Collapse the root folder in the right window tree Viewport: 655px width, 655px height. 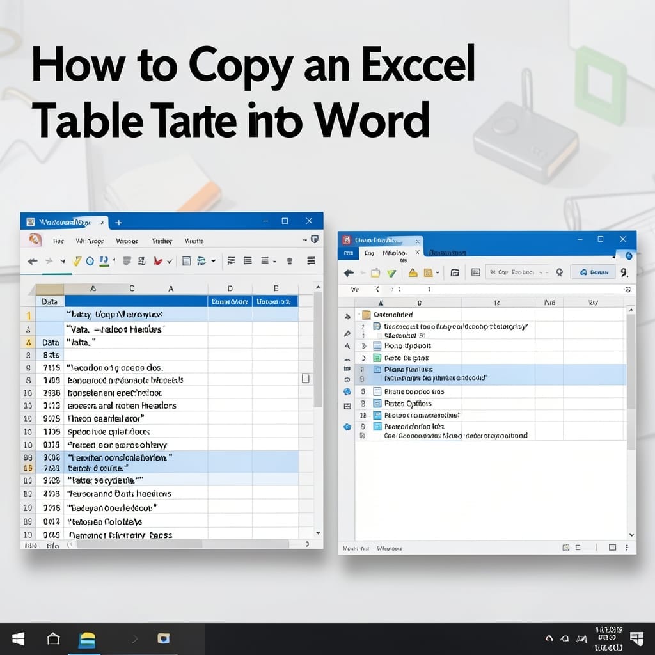tap(359, 313)
